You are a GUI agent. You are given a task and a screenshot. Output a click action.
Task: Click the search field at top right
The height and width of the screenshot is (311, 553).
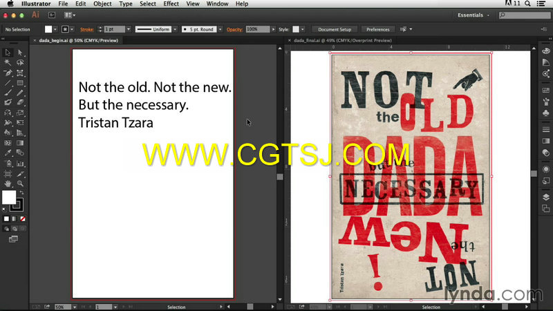(x=525, y=15)
